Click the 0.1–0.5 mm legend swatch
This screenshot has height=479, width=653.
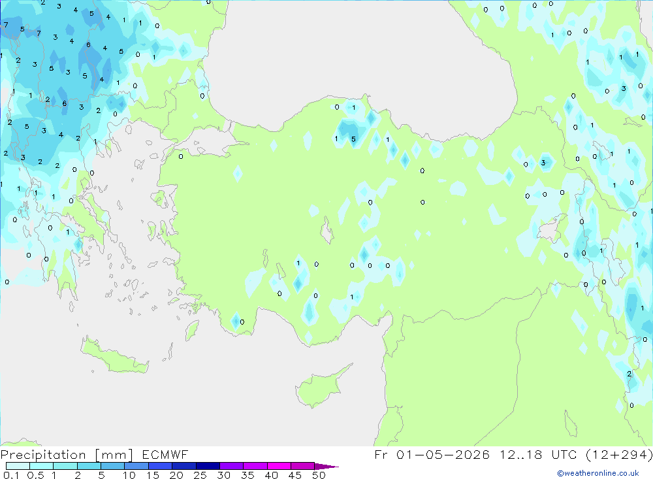pyautogui.click(x=18, y=466)
